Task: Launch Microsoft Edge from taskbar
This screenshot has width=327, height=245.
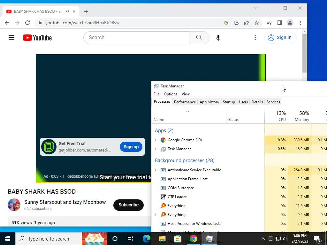Action: (x=146, y=239)
